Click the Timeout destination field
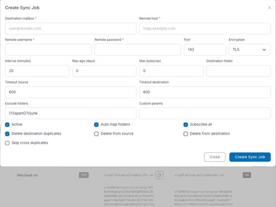 click(205, 92)
